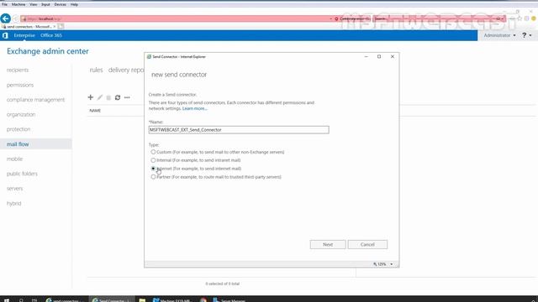Expand the Administrator account dropdown
The height and width of the screenshot is (302, 538).
pos(499,35)
